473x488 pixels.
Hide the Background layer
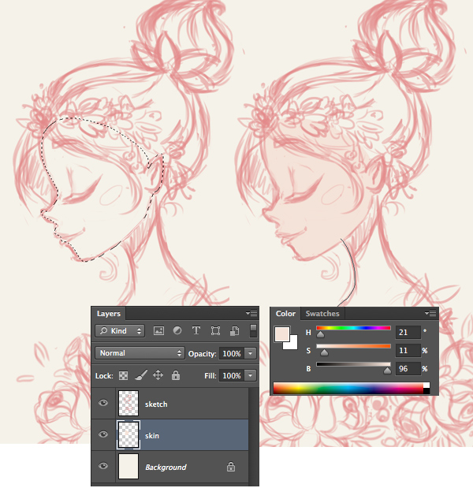pyautogui.click(x=103, y=466)
